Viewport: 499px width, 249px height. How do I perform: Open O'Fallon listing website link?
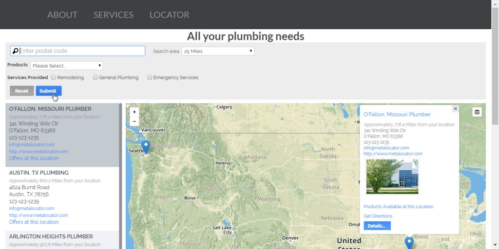(x=38, y=152)
